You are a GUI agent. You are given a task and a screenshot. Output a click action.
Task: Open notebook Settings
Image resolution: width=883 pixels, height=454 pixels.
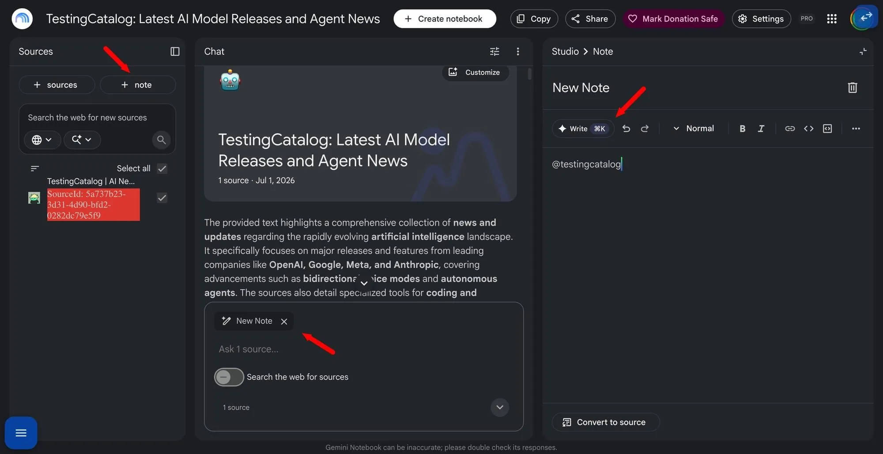(761, 19)
